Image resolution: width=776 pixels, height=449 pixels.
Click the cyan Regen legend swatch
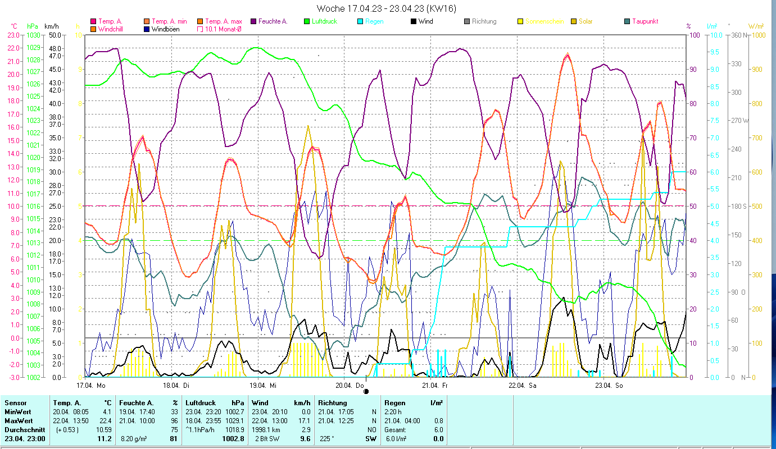(360, 21)
